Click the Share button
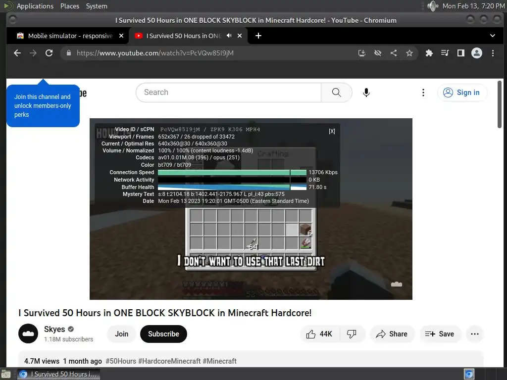507x380 pixels. 392,334
